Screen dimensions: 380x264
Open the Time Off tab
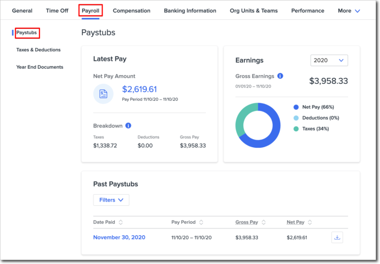coord(57,11)
